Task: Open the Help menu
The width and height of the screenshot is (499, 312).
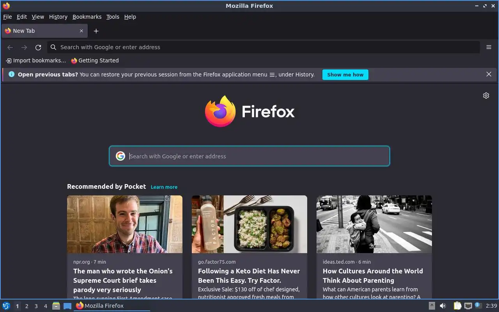Action: click(x=130, y=17)
